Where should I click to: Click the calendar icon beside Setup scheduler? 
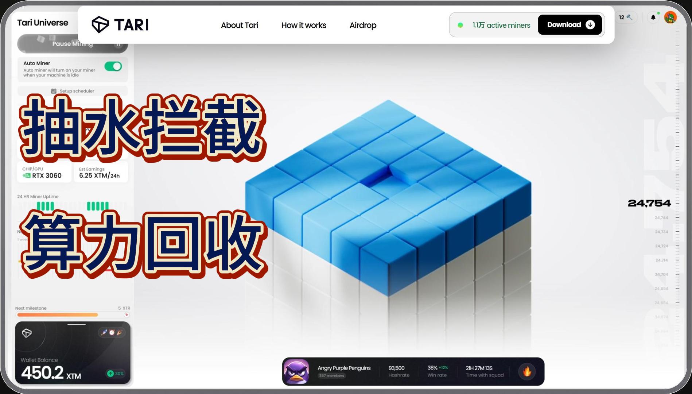[x=54, y=91]
